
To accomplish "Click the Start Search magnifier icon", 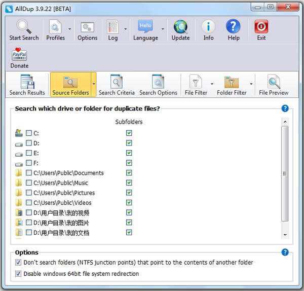I will (x=24, y=26).
